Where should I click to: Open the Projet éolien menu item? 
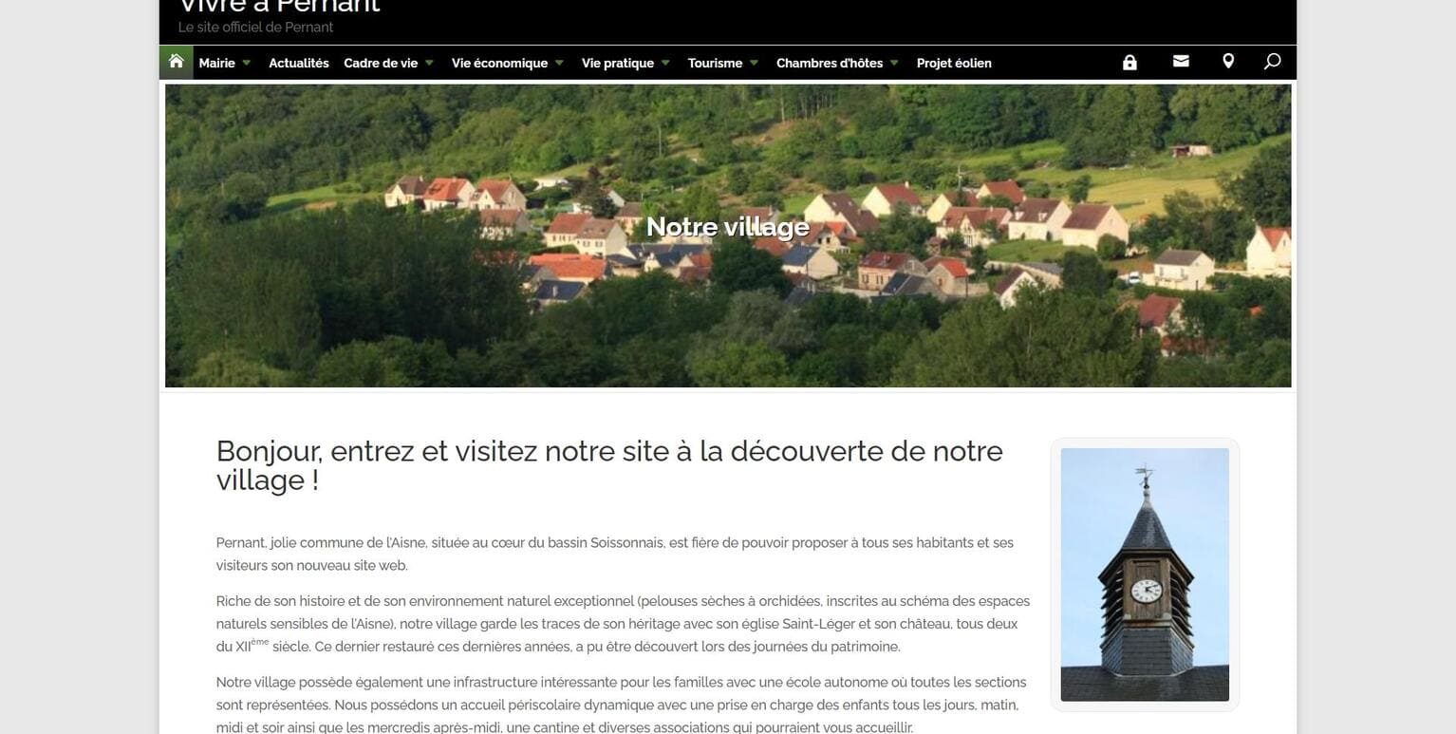coord(954,64)
